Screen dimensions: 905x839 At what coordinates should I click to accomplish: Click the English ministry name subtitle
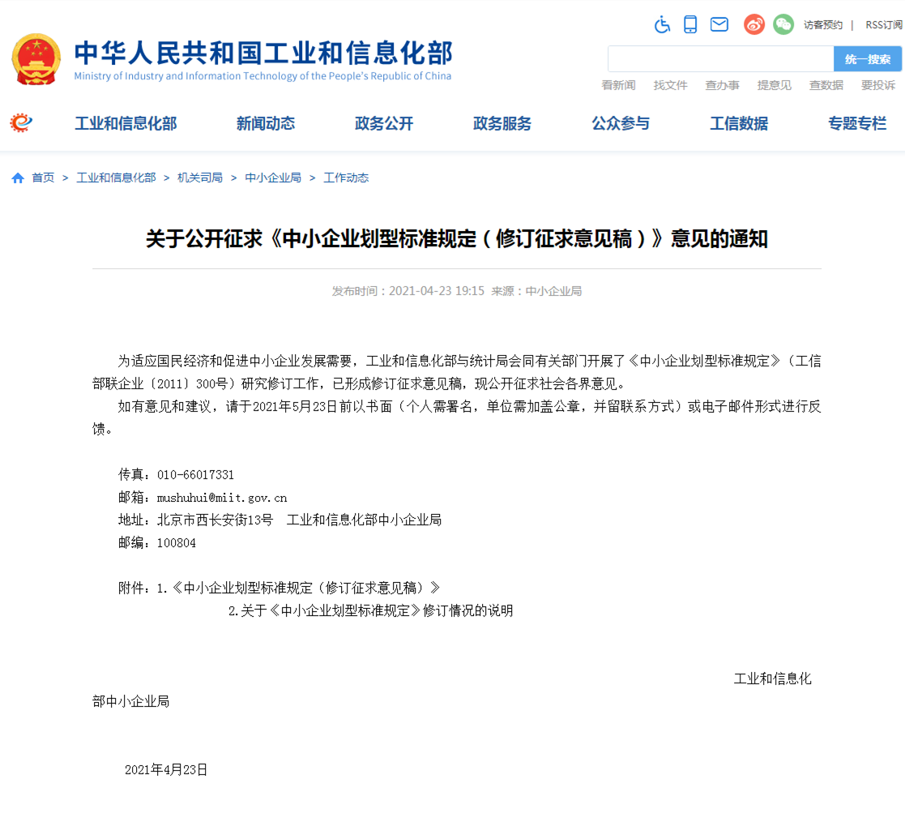coord(263,76)
